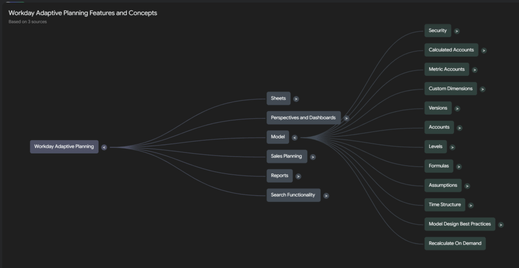Image resolution: width=519 pixels, height=268 pixels.
Task: Select the Security node
Action: pos(437,31)
